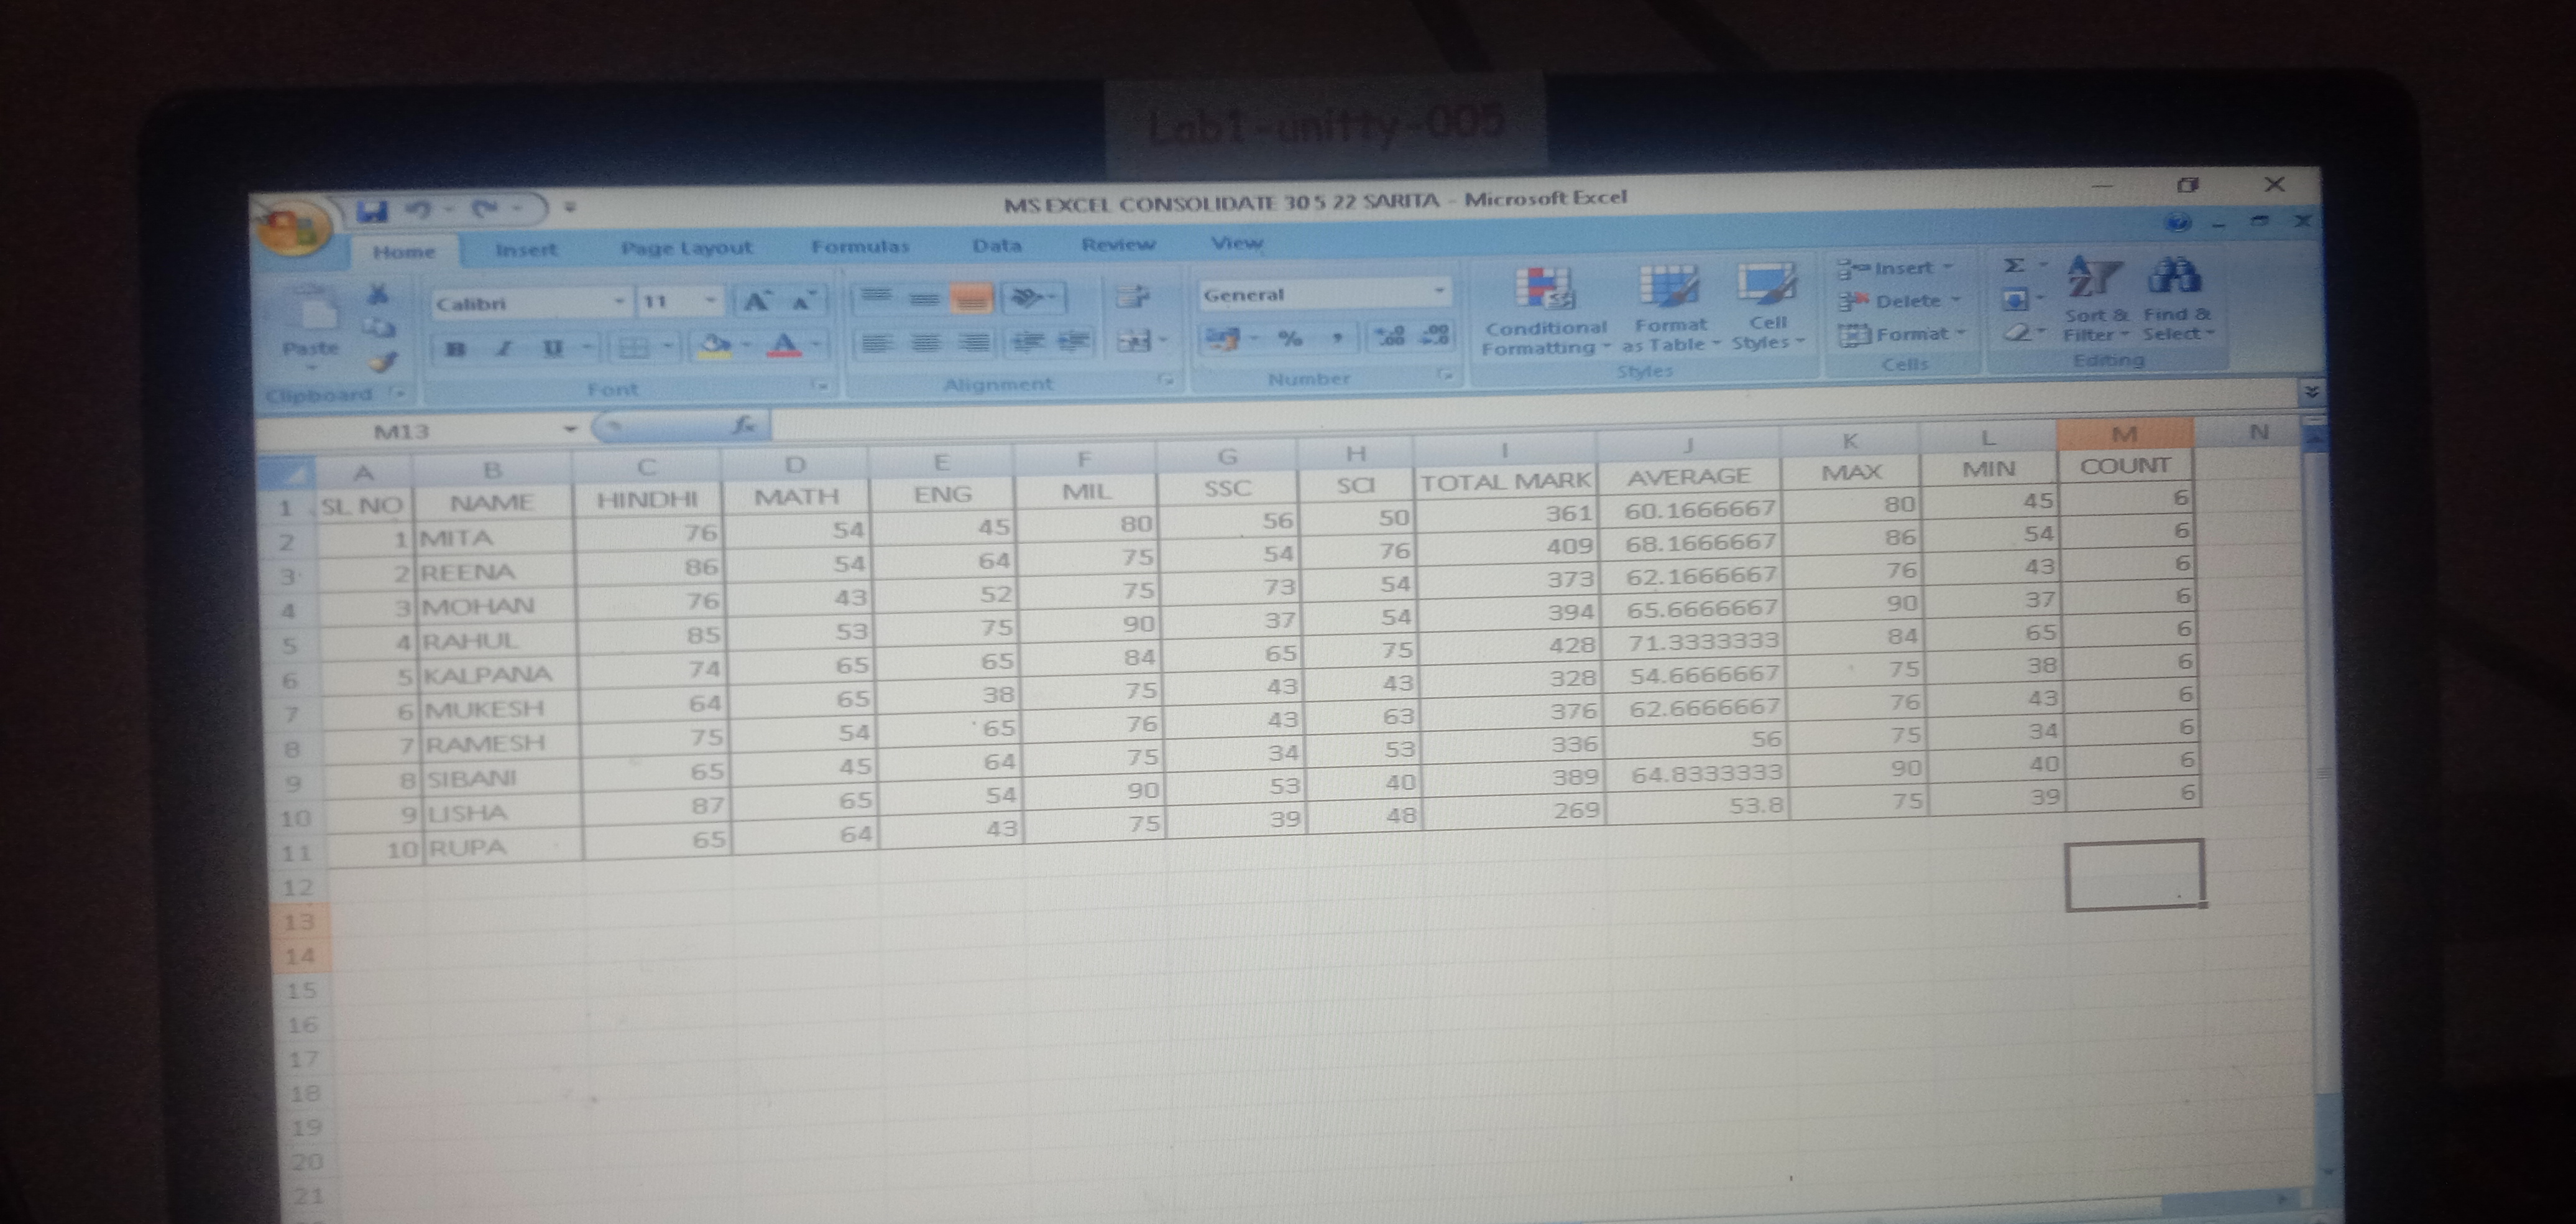
Task: Open the Name Box dropdown arrow
Action: (570, 429)
